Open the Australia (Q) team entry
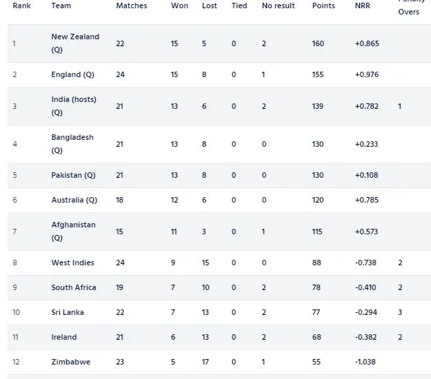Screen dimensions: 431x379 [74, 200]
